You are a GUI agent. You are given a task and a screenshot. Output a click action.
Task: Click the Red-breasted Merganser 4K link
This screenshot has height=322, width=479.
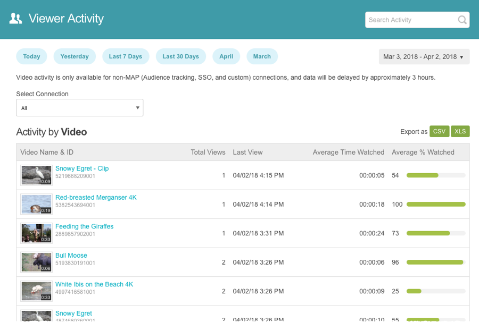[96, 198]
